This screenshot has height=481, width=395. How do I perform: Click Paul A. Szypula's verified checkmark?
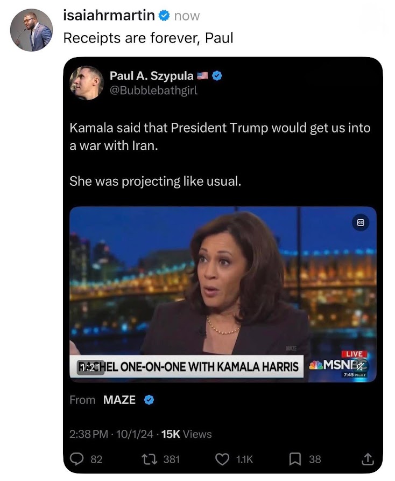217,76
